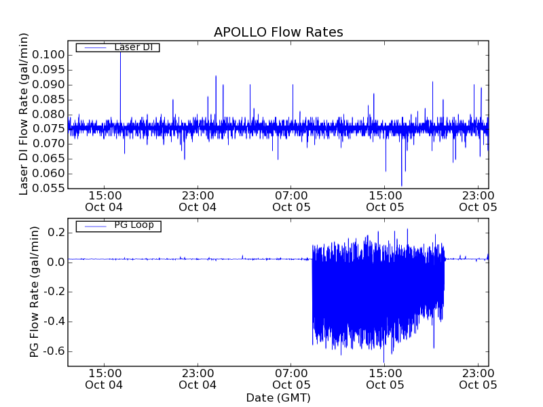Click the 0.055 tick label on the top chart
The image size is (543, 407).
click(48, 189)
